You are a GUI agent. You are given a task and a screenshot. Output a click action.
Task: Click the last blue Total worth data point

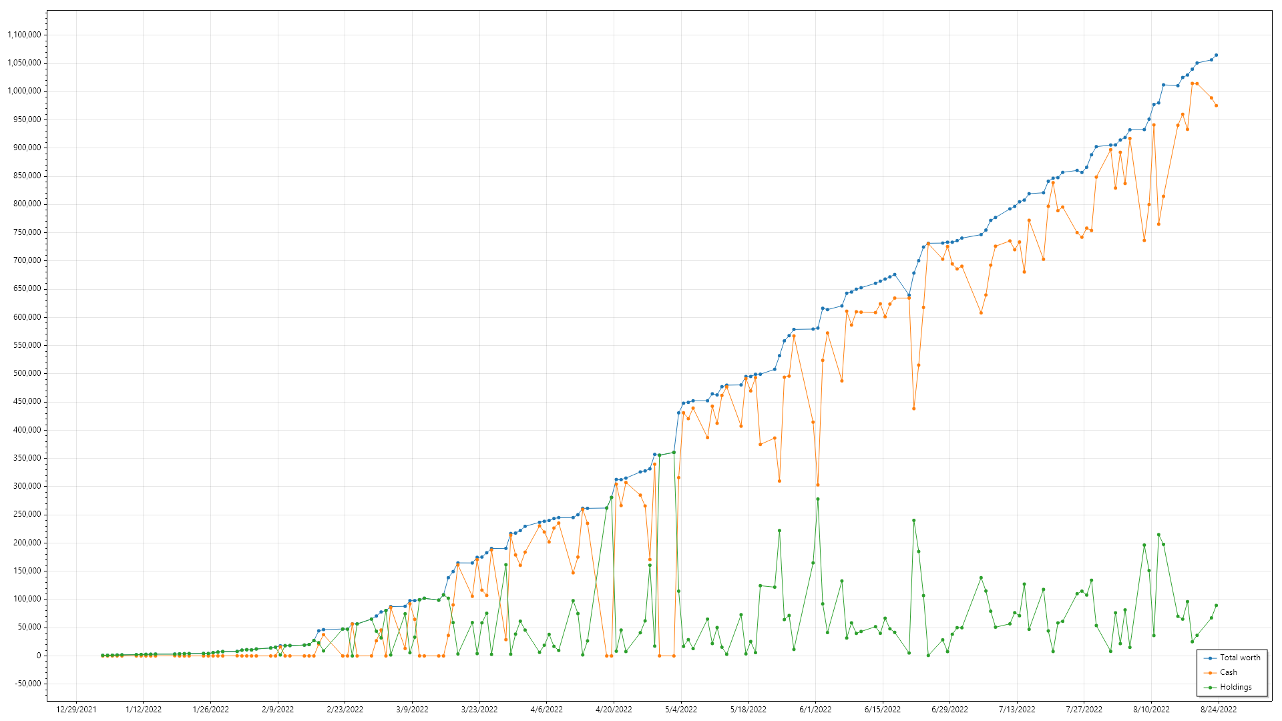tap(1217, 55)
